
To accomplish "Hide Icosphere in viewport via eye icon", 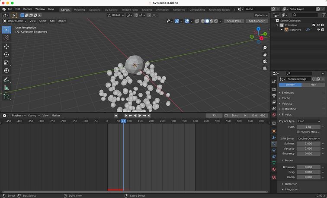I will [x=318, y=30].
